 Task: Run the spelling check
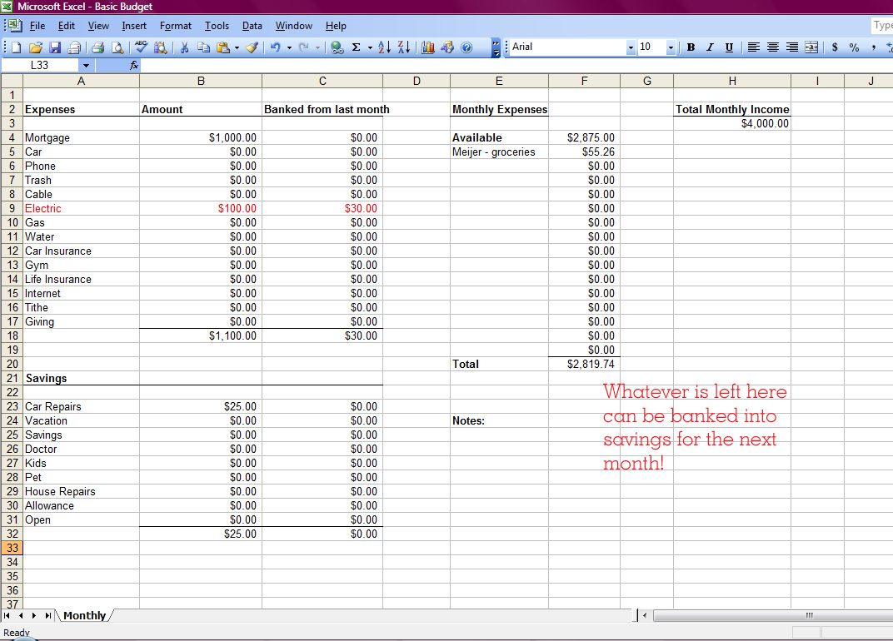142,47
